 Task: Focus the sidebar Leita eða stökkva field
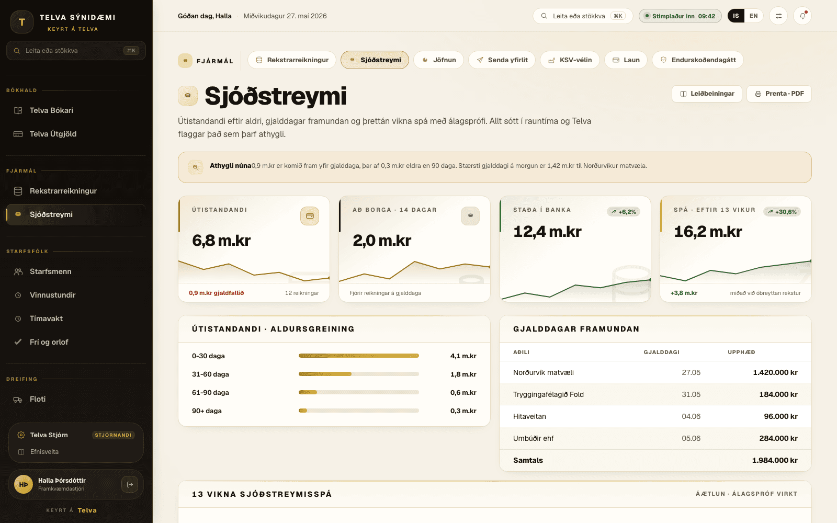(x=76, y=51)
